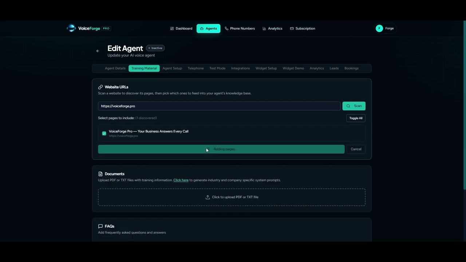Screen dimensions: 466x262
Task: Open the Widget Demo tab
Action: click(293, 68)
